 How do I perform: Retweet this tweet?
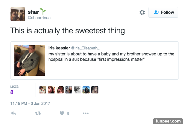point(38,113)
